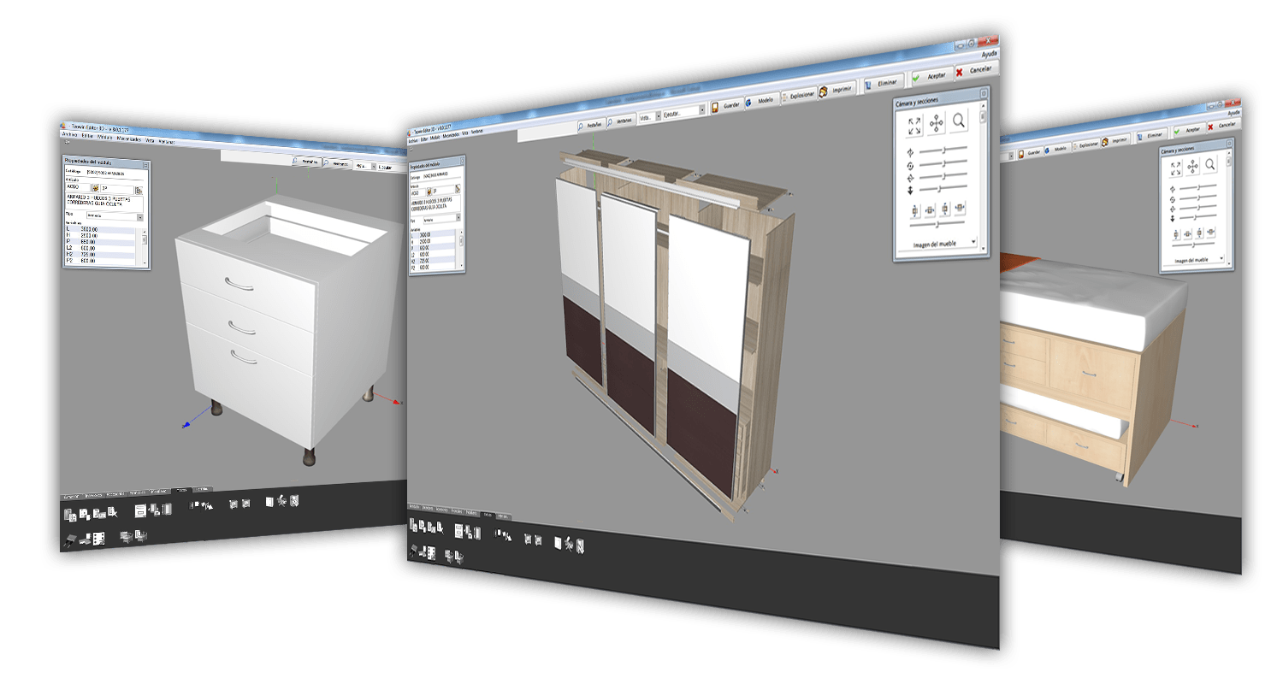Click fit-to-view arrows icon in center Cámara panel
The image size is (1283, 684).
[x=914, y=126]
